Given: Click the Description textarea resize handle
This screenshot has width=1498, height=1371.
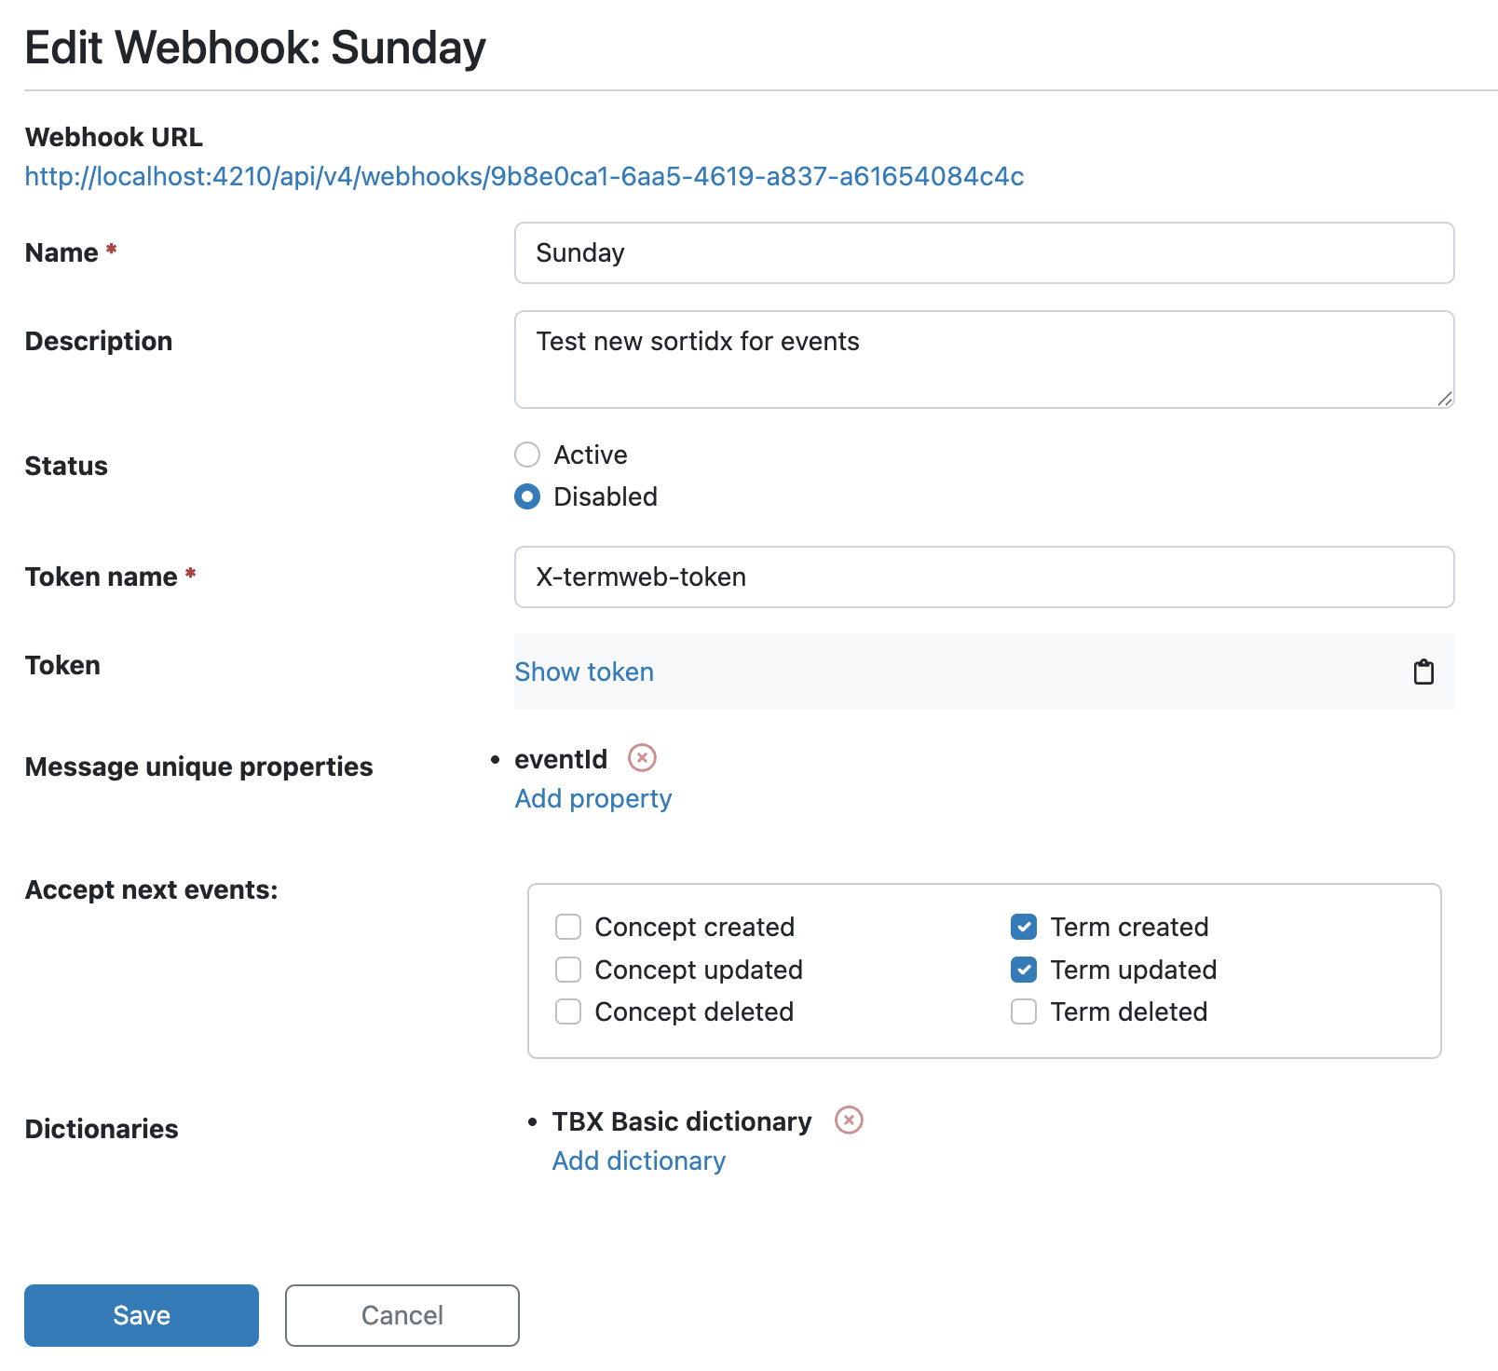Looking at the screenshot, I should (1444, 399).
